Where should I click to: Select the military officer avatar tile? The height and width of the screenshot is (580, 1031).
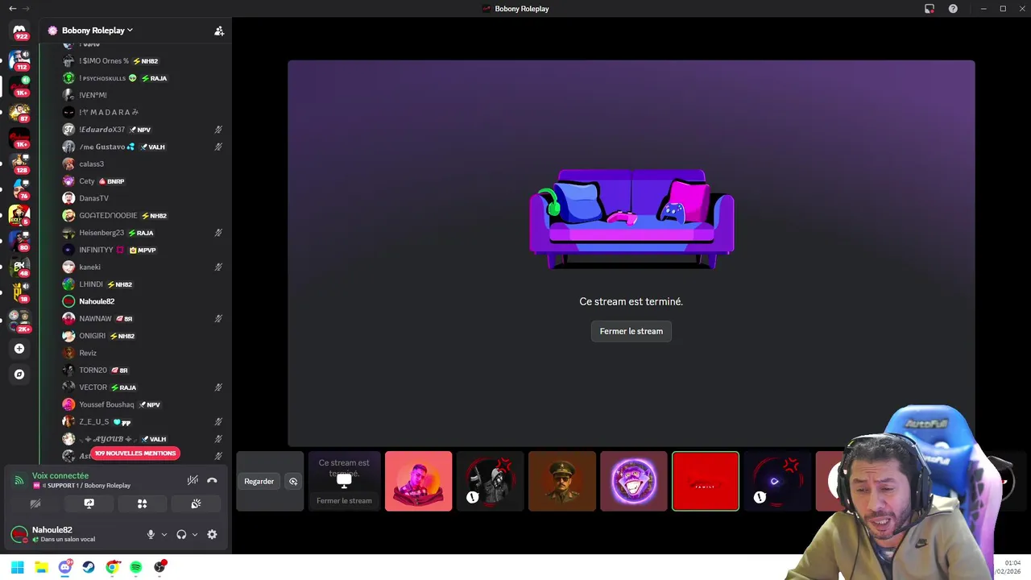point(562,481)
